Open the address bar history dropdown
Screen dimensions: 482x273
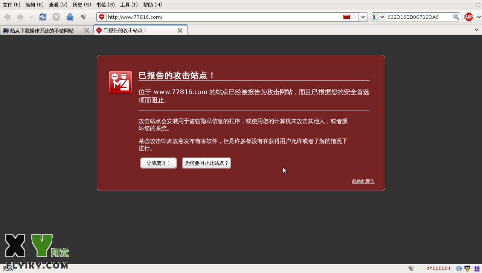(x=363, y=17)
